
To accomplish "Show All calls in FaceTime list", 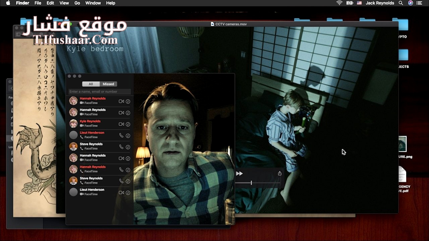I will click(x=91, y=84).
